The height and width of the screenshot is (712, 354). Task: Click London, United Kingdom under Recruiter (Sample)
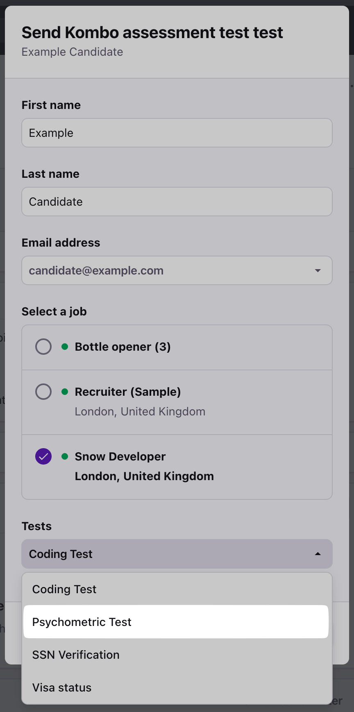pyautogui.click(x=140, y=411)
